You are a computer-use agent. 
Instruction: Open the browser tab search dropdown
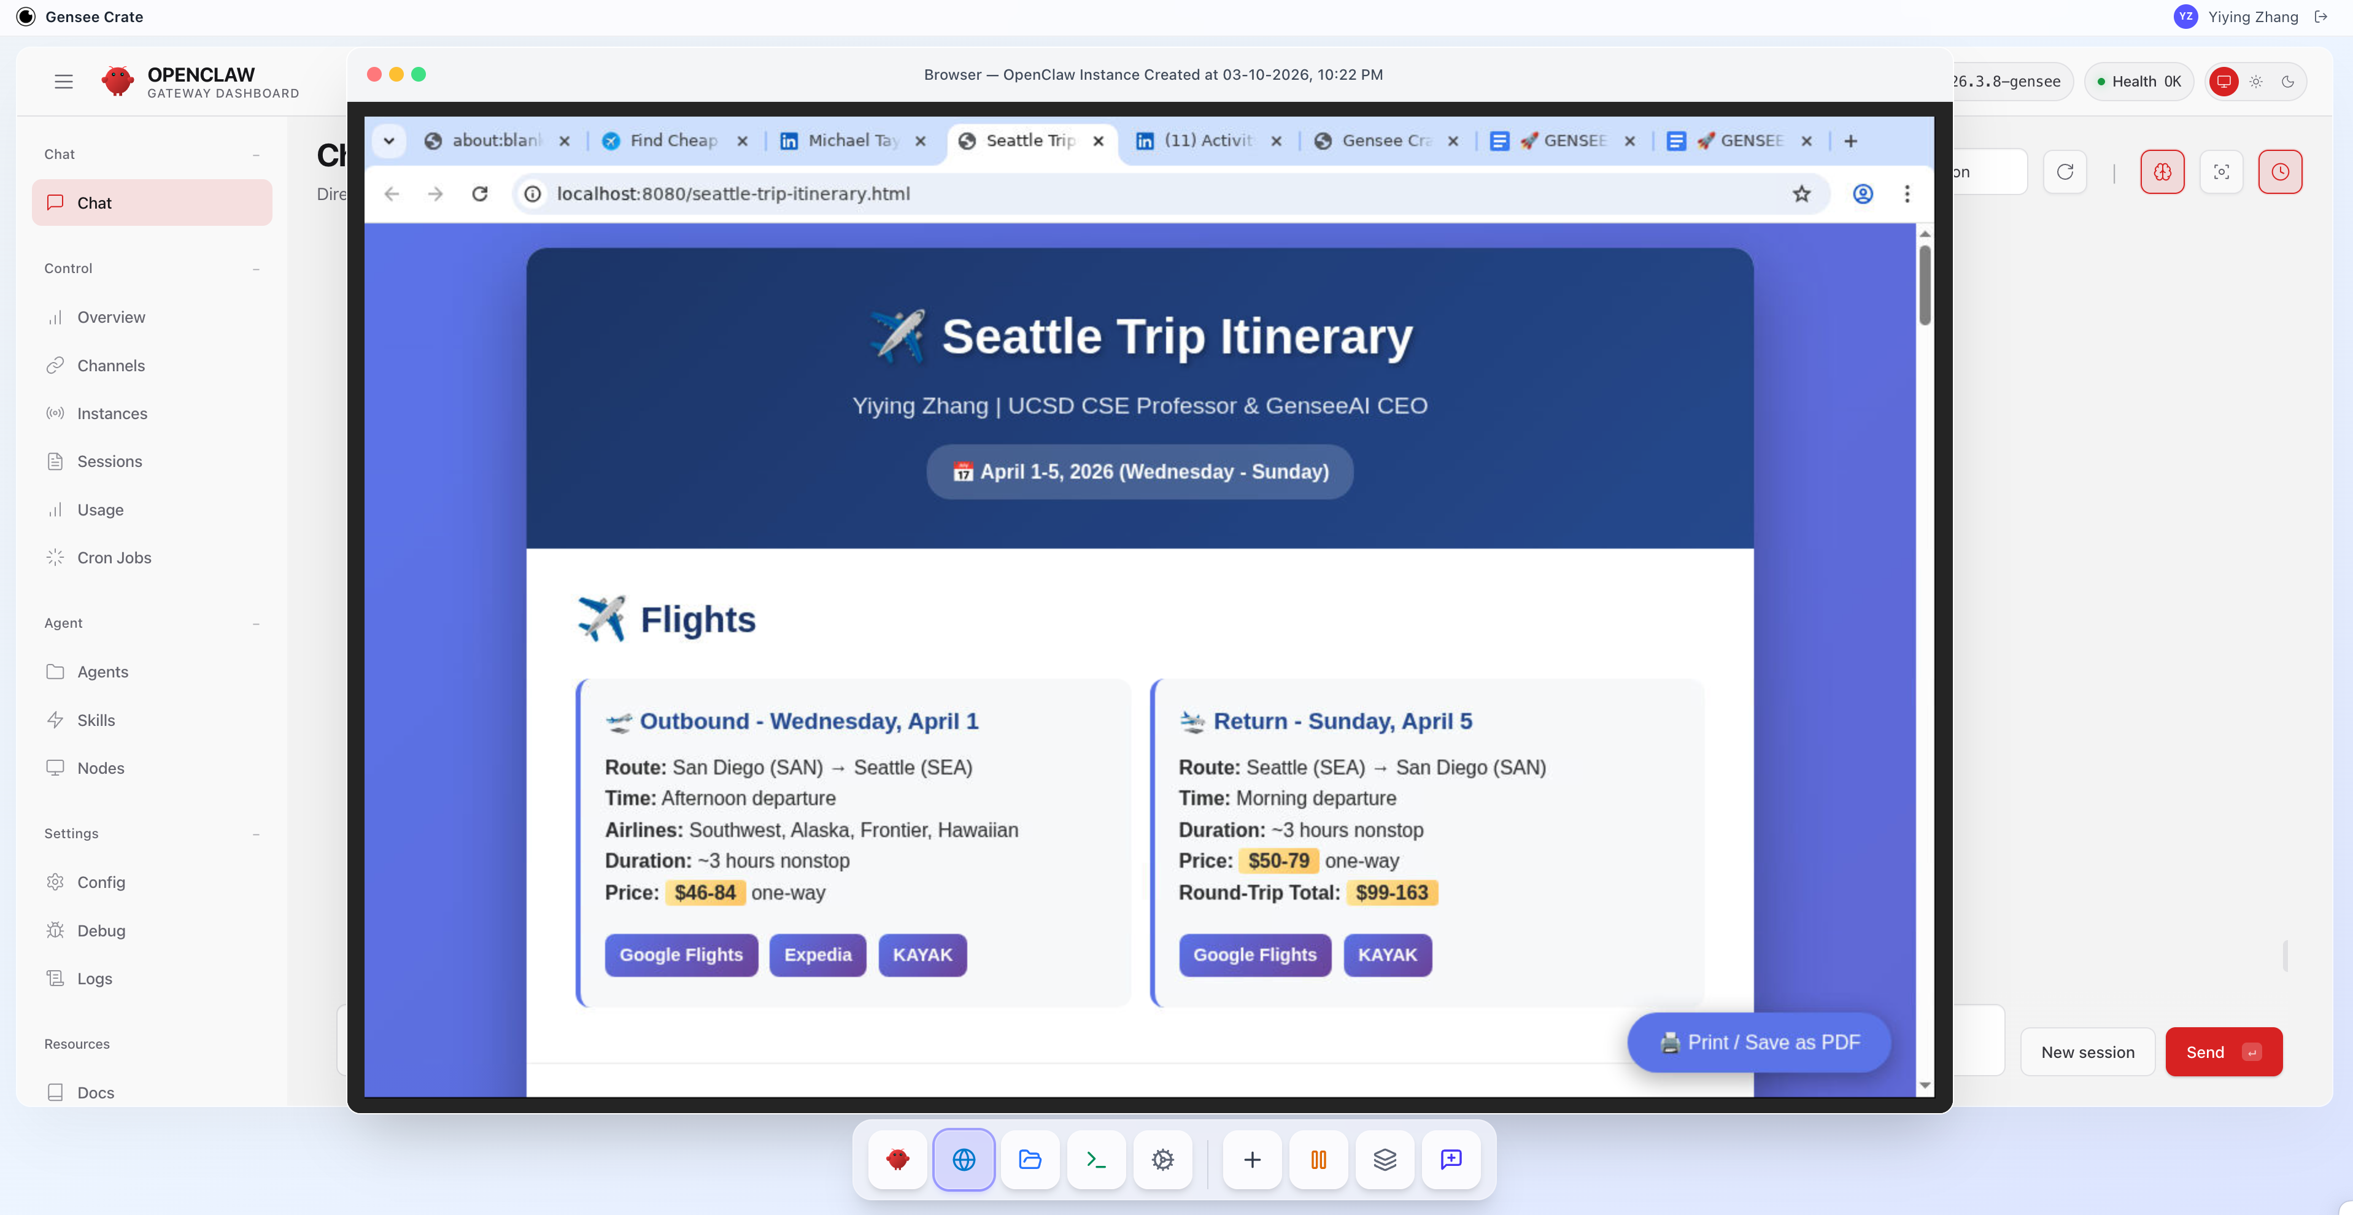click(389, 141)
